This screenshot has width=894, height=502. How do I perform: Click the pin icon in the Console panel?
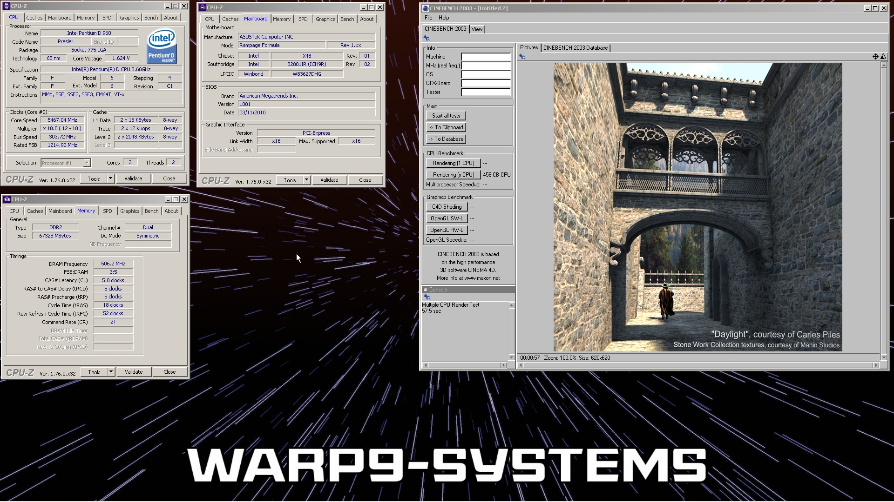tap(427, 297)
